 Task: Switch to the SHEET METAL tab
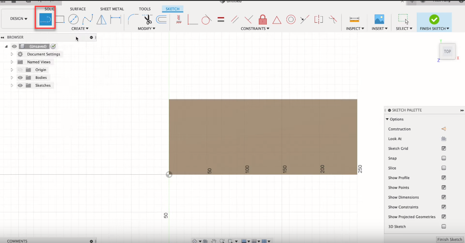(112, 9)
